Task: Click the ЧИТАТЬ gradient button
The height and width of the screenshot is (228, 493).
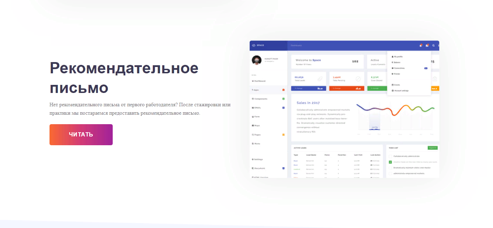Action: 81,135
